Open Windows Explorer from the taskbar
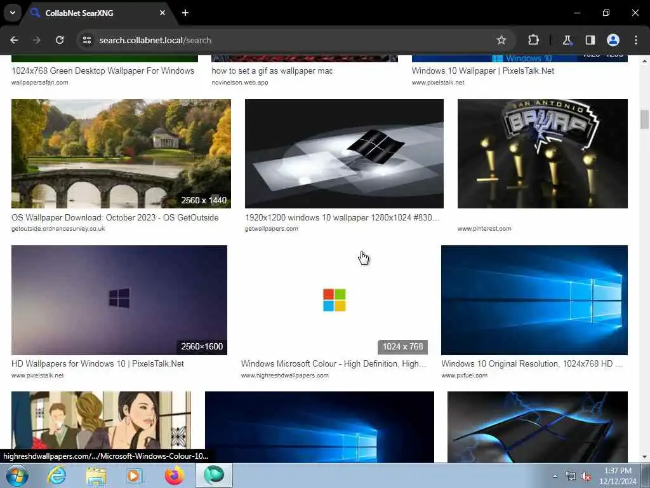This screenshot has width=650, height=488. tap(96, 475)
